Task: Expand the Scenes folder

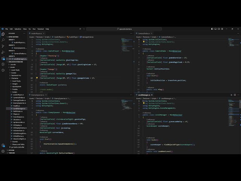Action: [17, 73]
